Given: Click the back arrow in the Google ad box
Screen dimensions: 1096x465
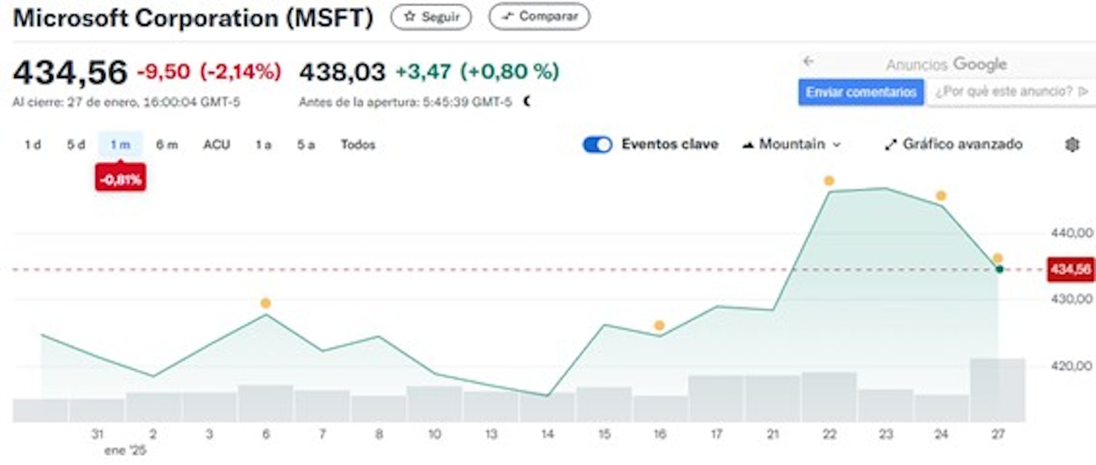Looking at the screenshot, I should (808, 62).
